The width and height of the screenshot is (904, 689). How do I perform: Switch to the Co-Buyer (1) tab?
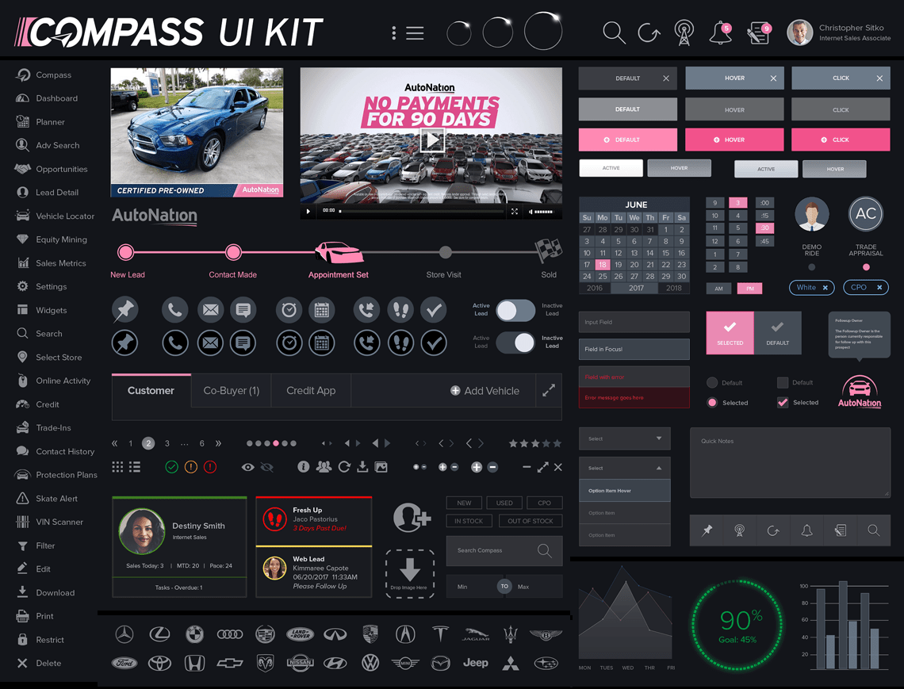[232, 390]
